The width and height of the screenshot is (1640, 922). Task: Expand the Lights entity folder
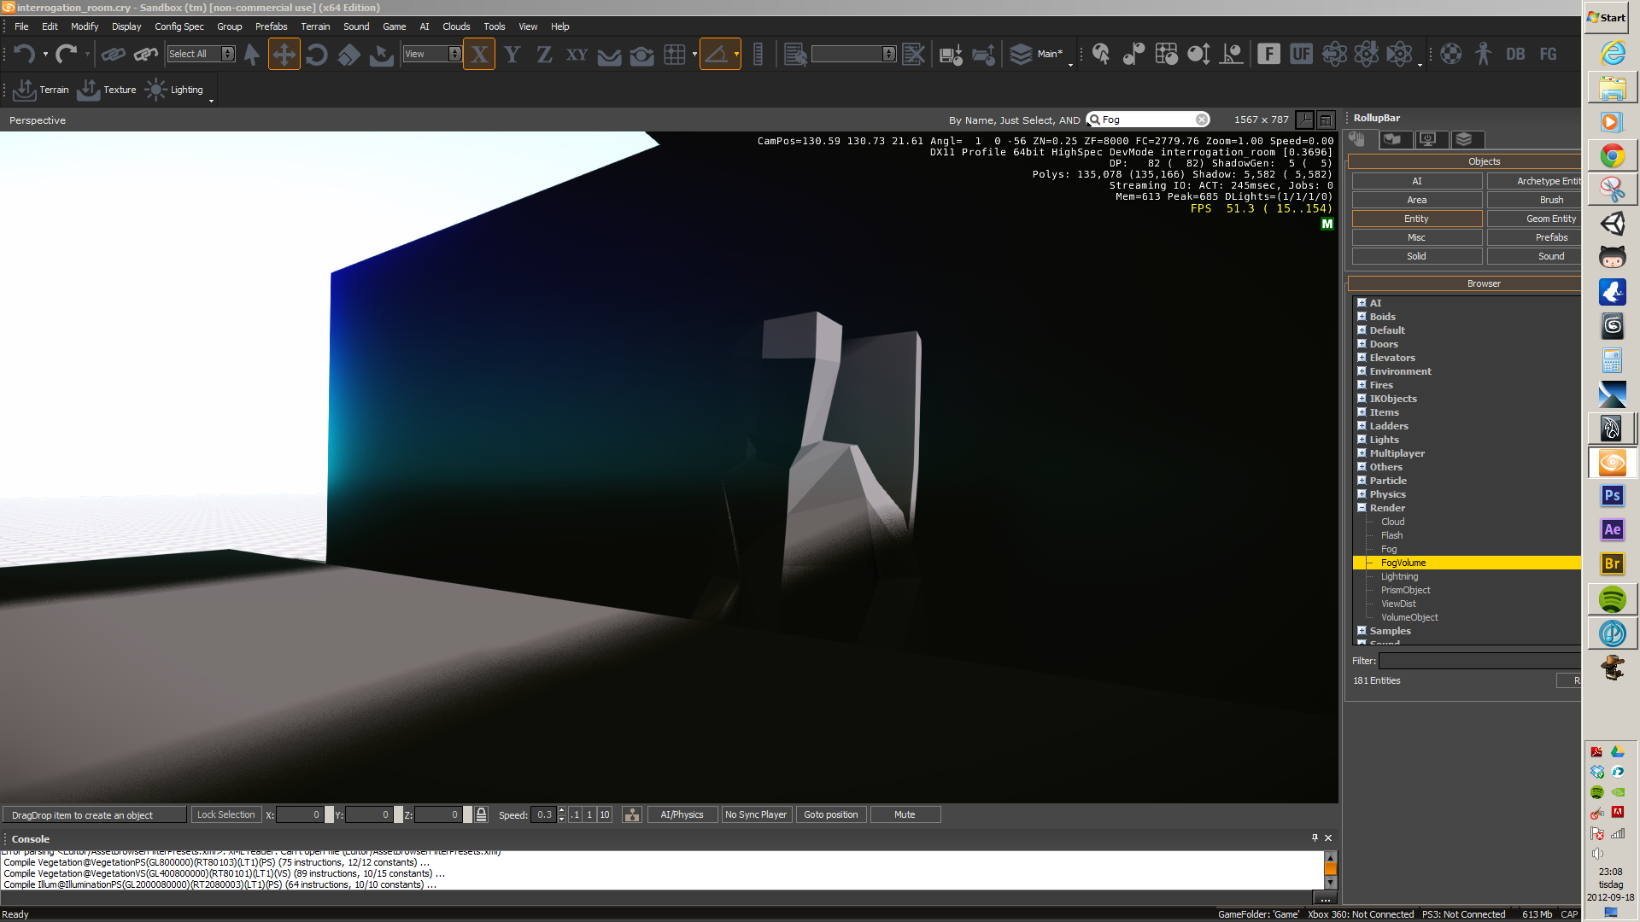click(x=1362, y=440)
